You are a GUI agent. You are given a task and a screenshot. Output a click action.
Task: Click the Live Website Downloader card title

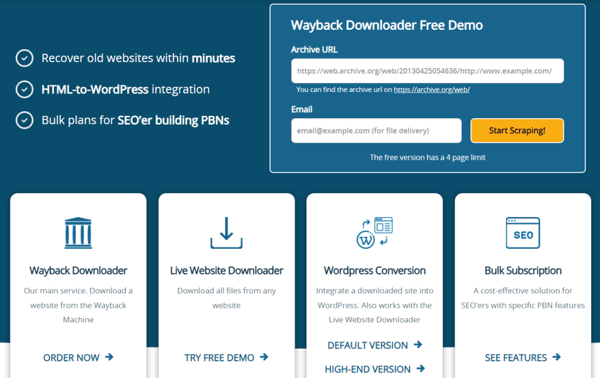(227, 270)
